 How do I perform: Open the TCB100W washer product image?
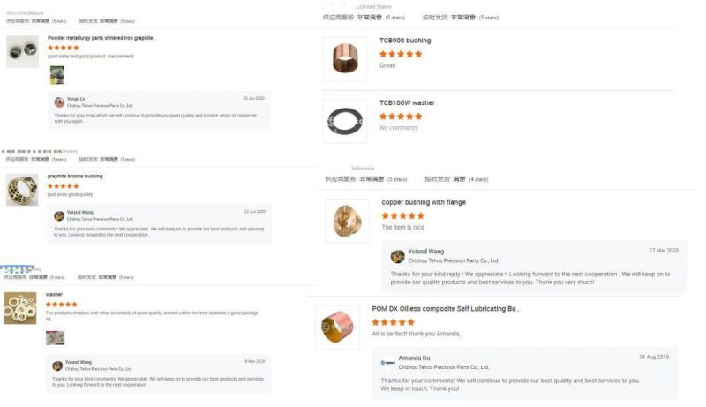[x=345, y=121]
